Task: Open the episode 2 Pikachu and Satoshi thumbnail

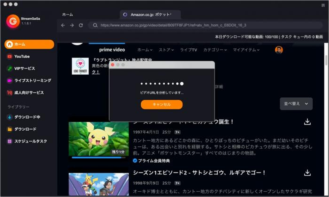Action: (x=99, y=184)
